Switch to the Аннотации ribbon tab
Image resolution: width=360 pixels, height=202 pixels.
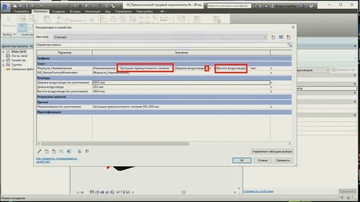click(93, 11)
